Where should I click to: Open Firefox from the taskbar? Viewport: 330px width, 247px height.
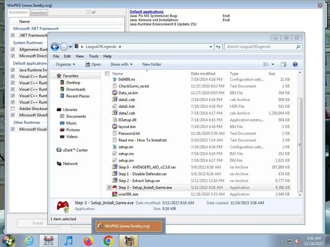point(89,241)
